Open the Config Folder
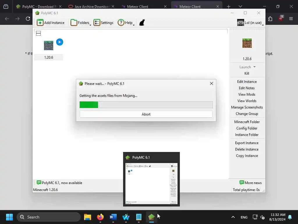The height and width of the screenshot is (224, 298). [247, 128]
